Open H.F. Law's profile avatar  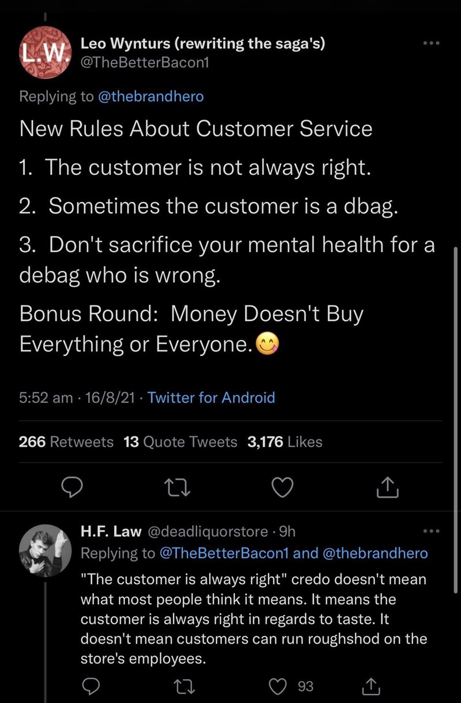coord(45,549)
